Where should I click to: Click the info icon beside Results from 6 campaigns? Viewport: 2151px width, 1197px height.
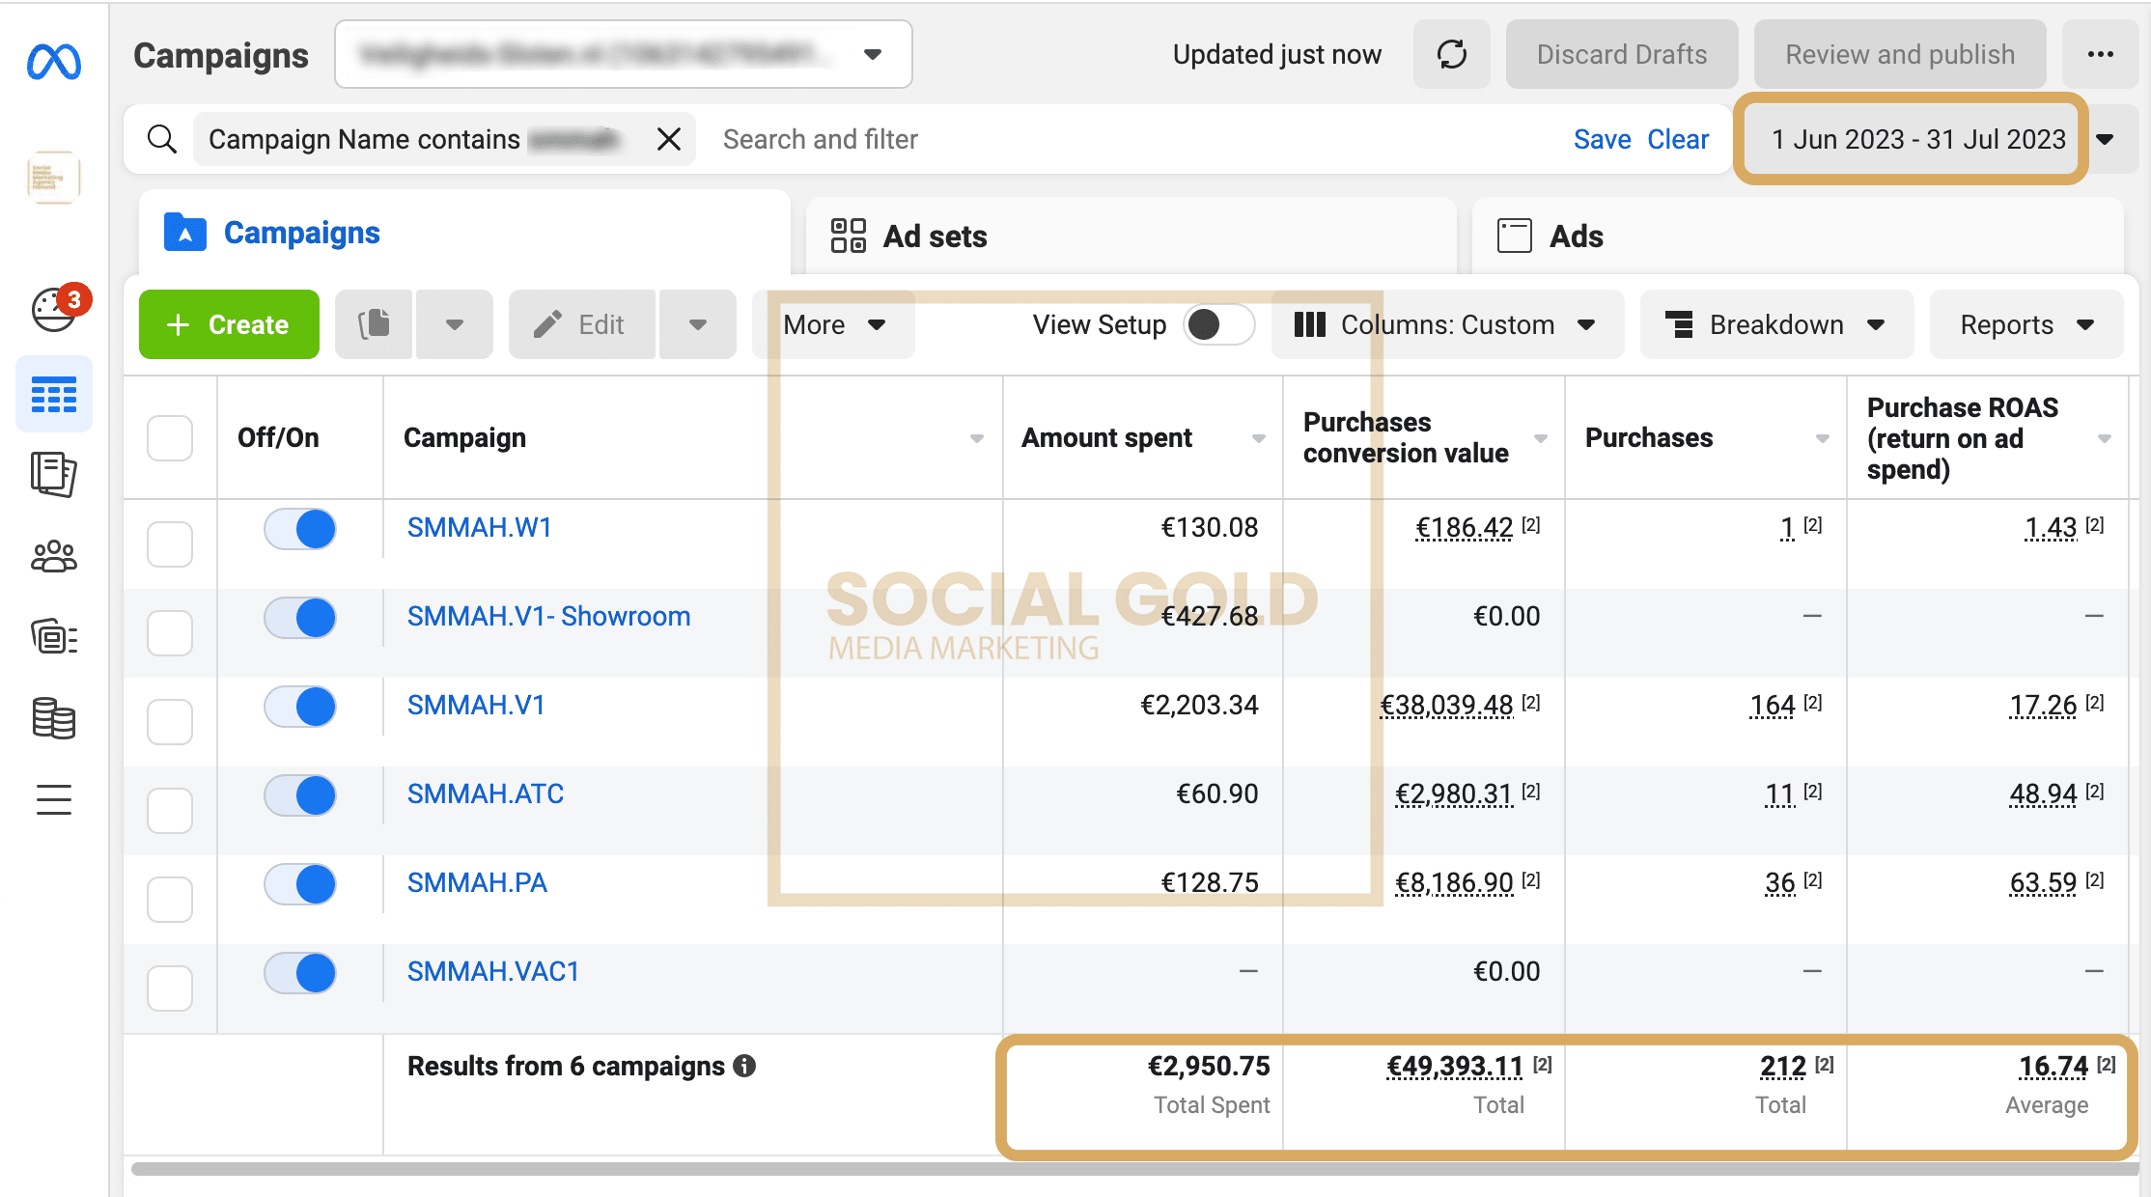click(744, 1066)
